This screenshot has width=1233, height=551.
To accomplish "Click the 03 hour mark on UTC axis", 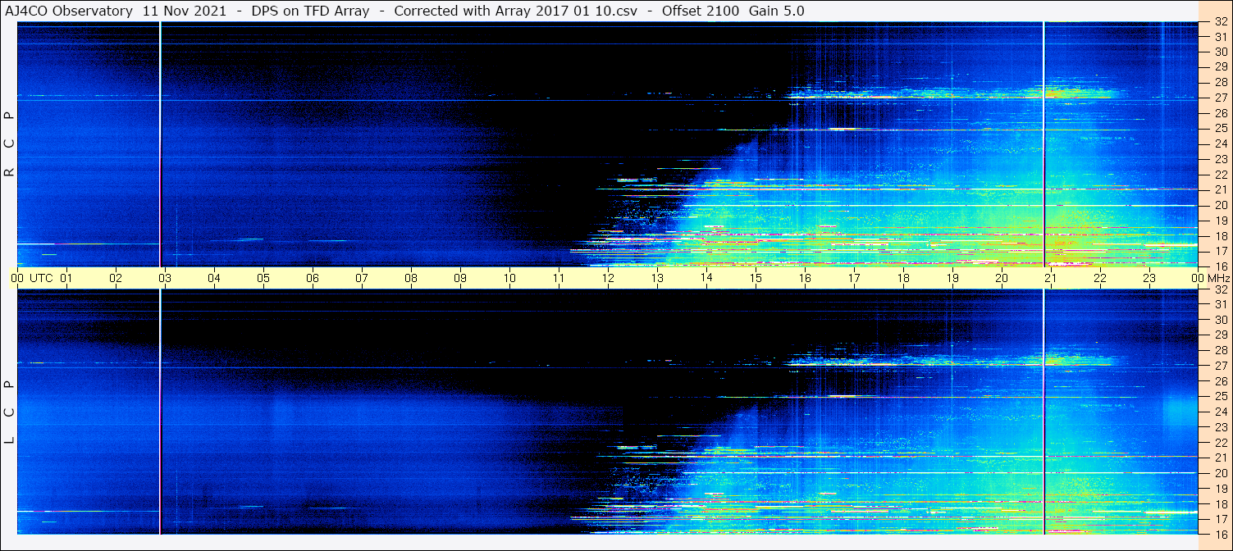I will pyautogui.click(x=164, y=278).
